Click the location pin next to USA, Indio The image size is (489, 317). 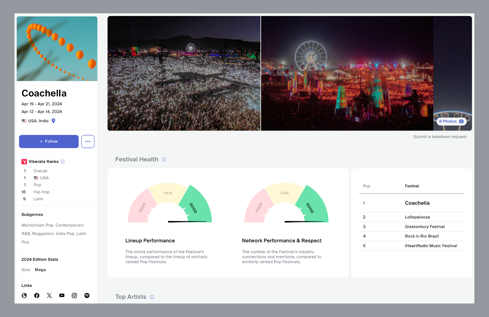pyautogui.click(x=53, y=121)
